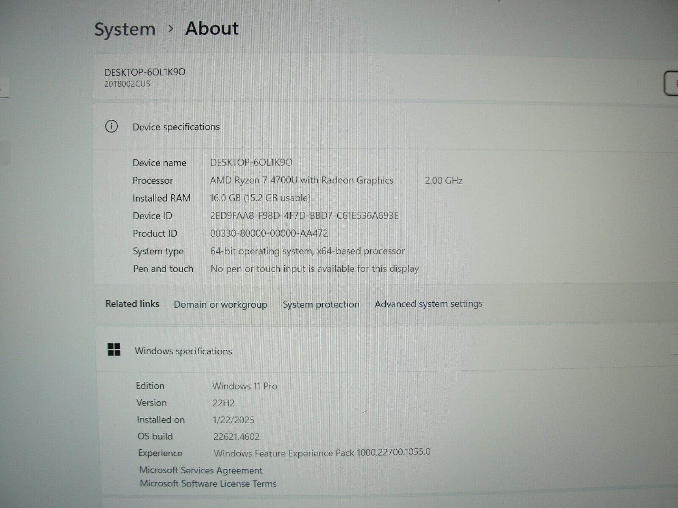Open Advanced system settings
Screen dimensions: 678x508
click(x=428, y=304)
